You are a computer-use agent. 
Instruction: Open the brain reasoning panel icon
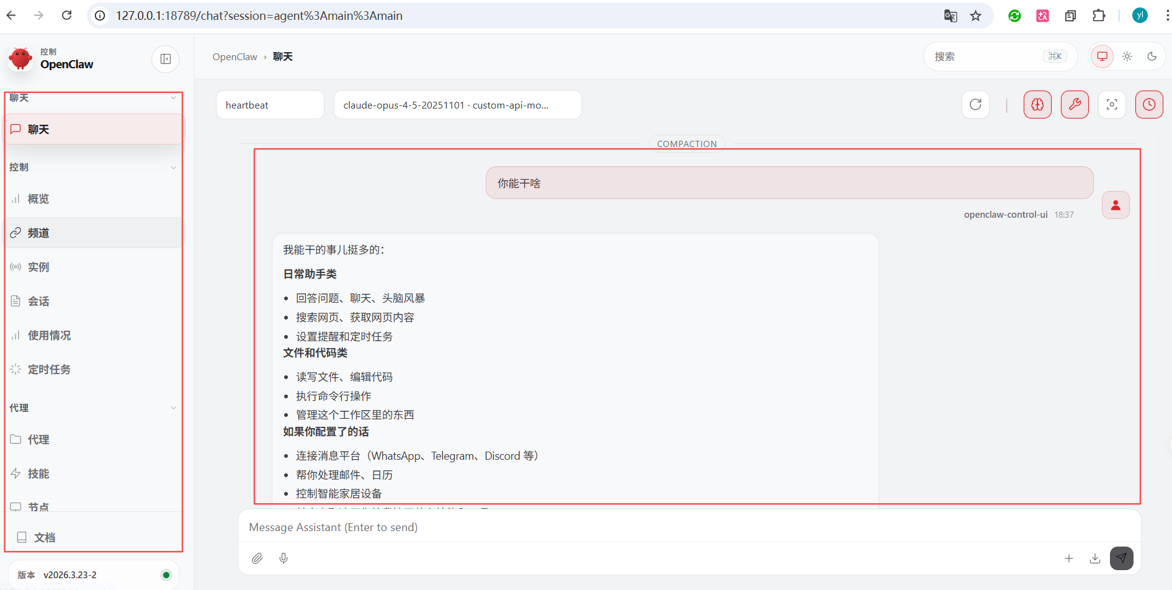point(1037,104)
